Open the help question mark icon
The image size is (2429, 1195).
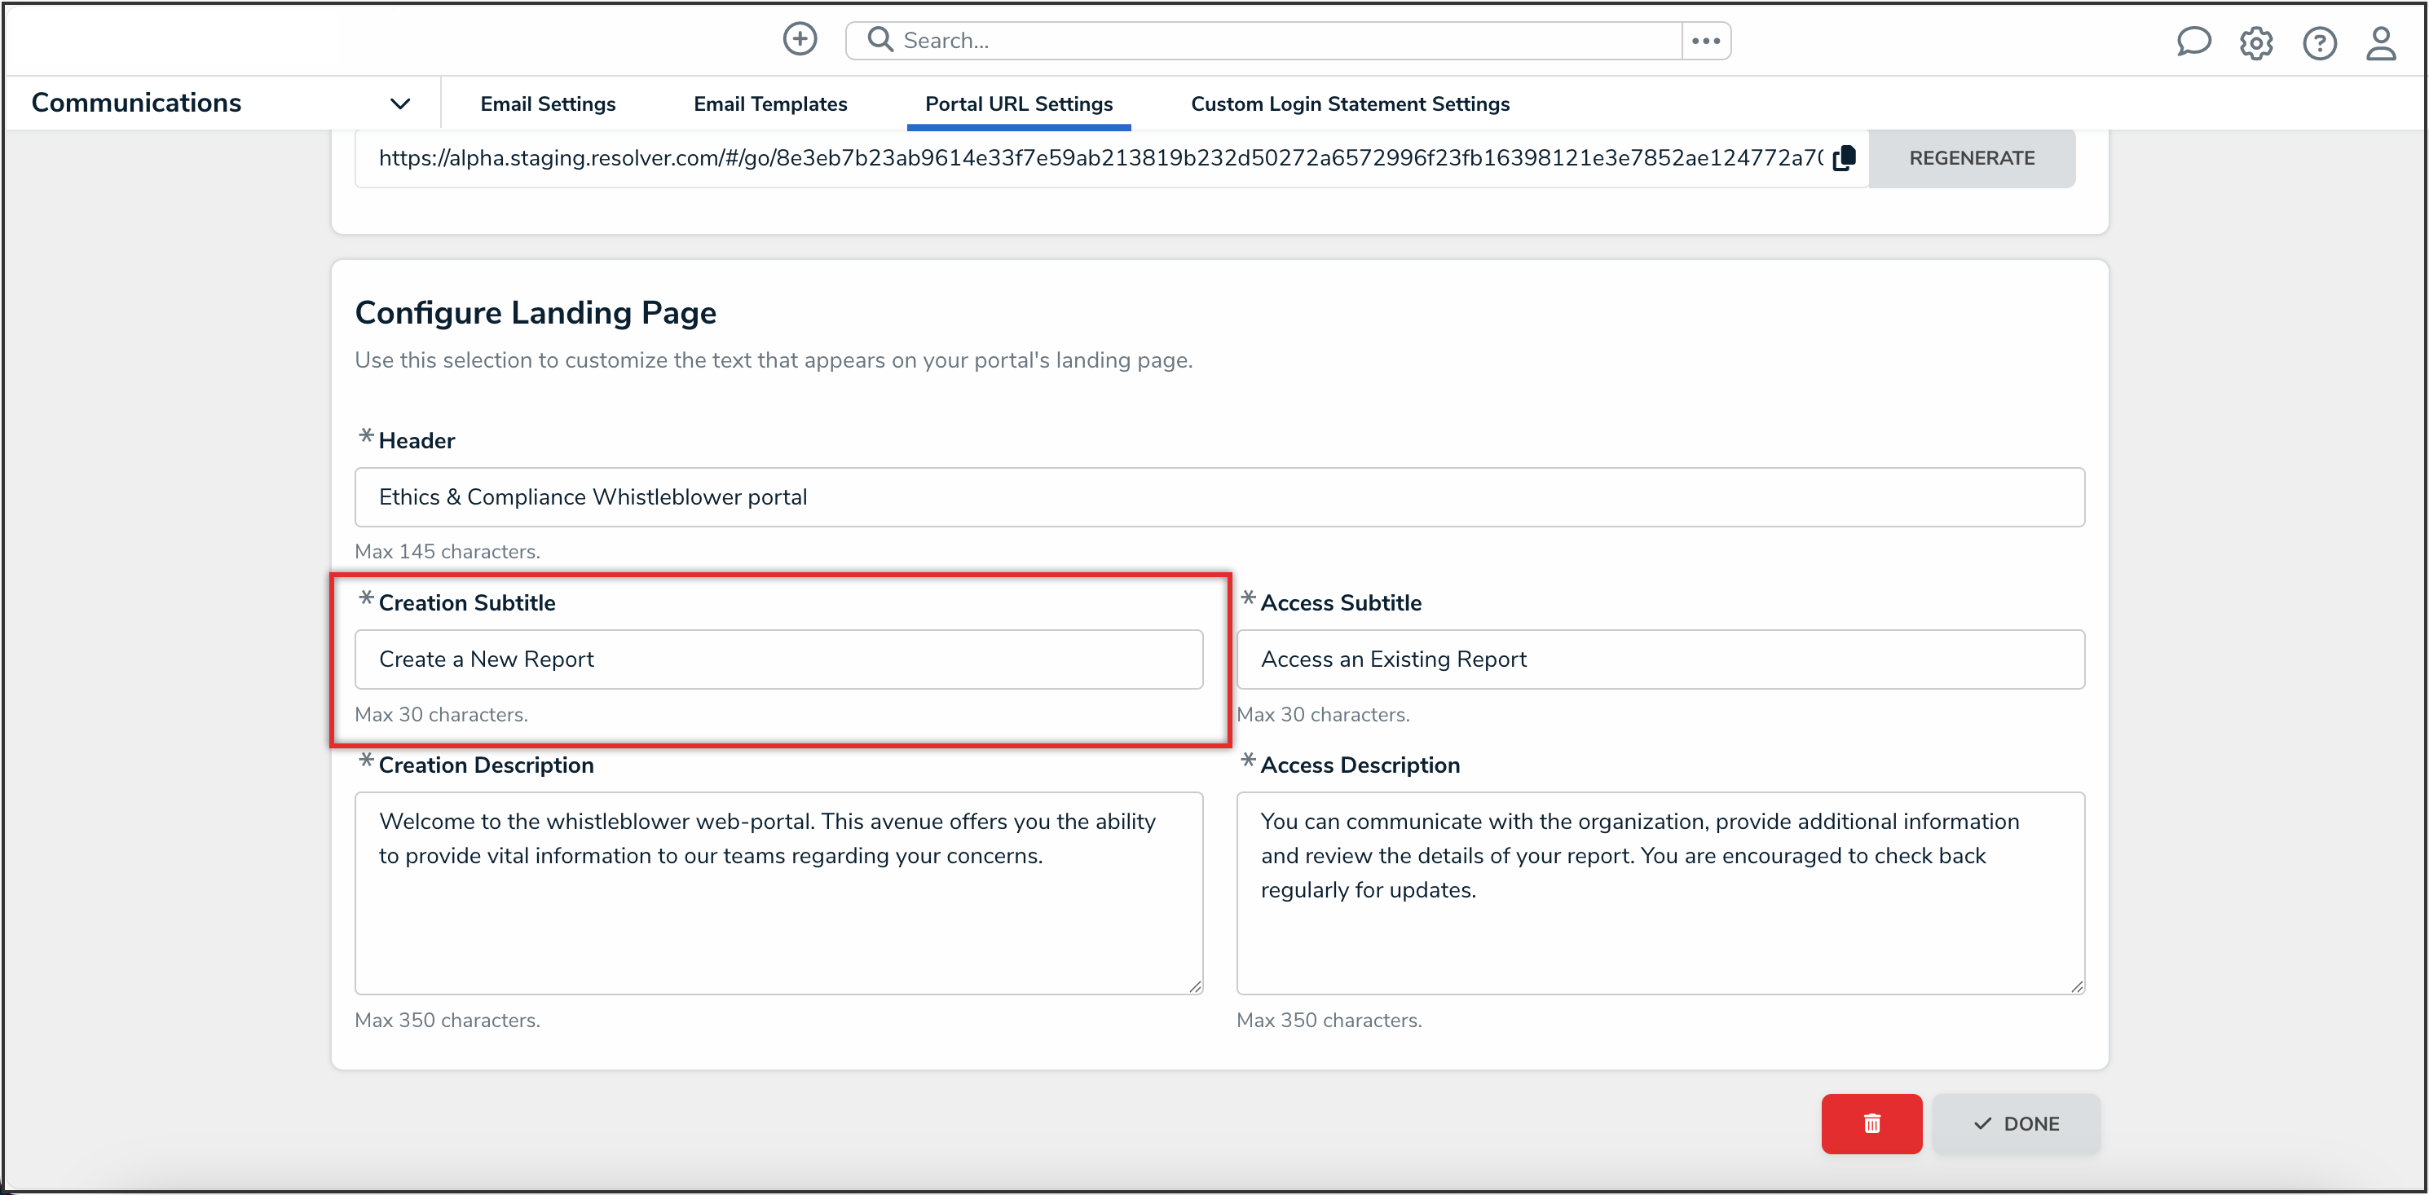coord(2319,43)
